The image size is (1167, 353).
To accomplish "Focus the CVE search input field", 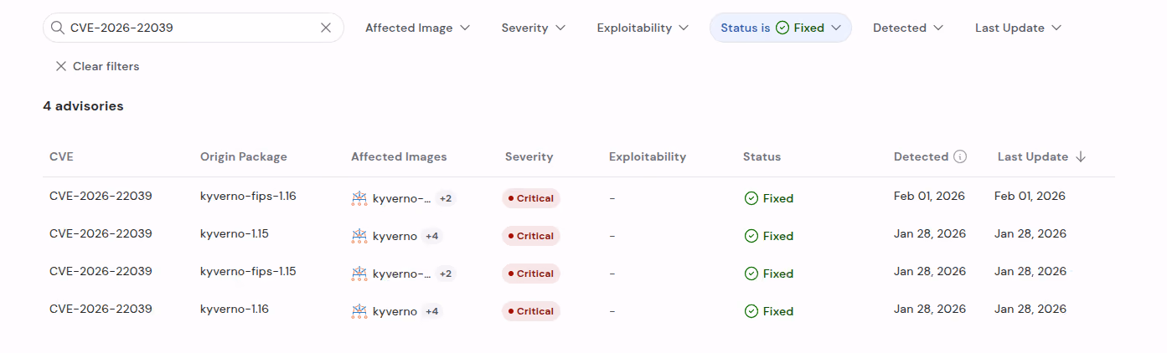I will (x=194, y=28).
